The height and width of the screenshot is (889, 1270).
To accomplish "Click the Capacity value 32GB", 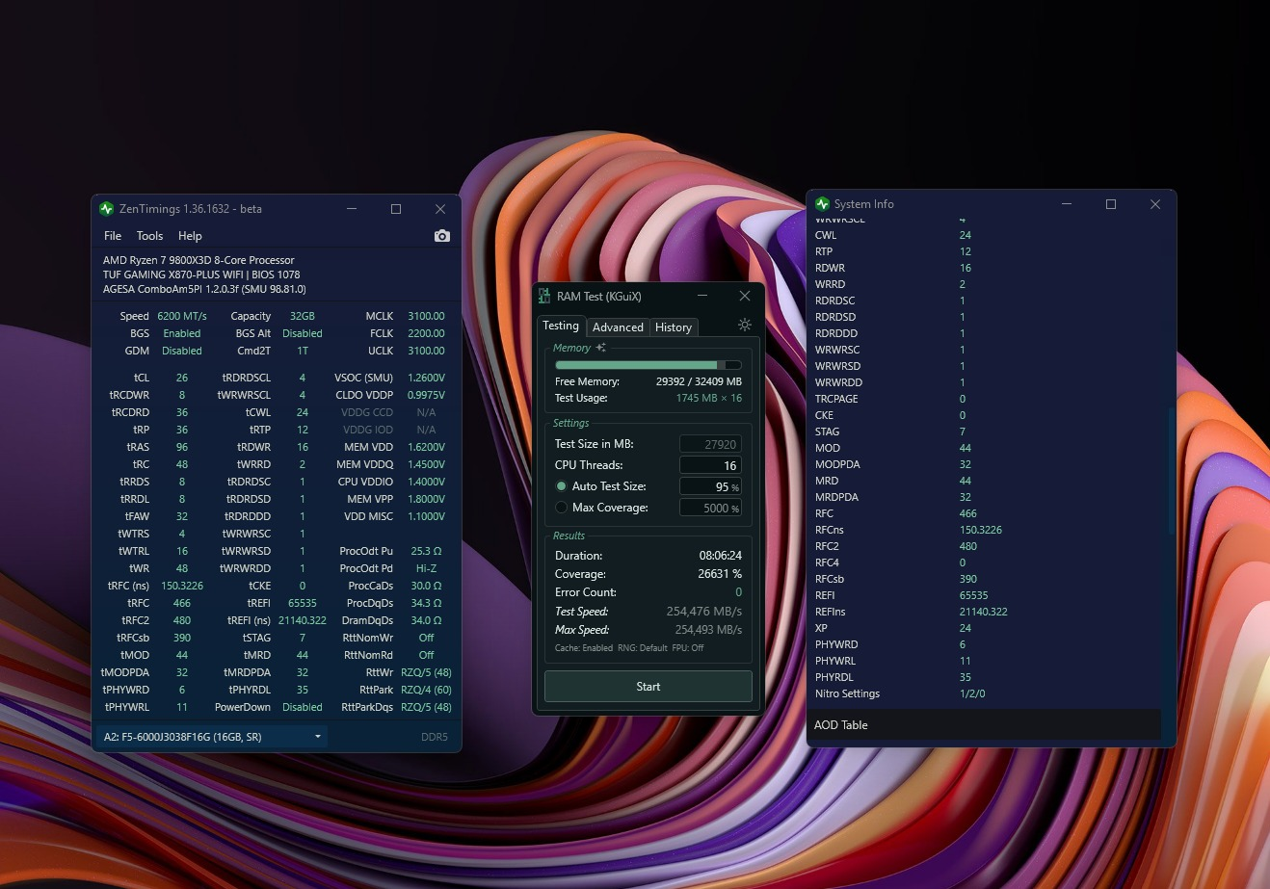I will (303, 316).
